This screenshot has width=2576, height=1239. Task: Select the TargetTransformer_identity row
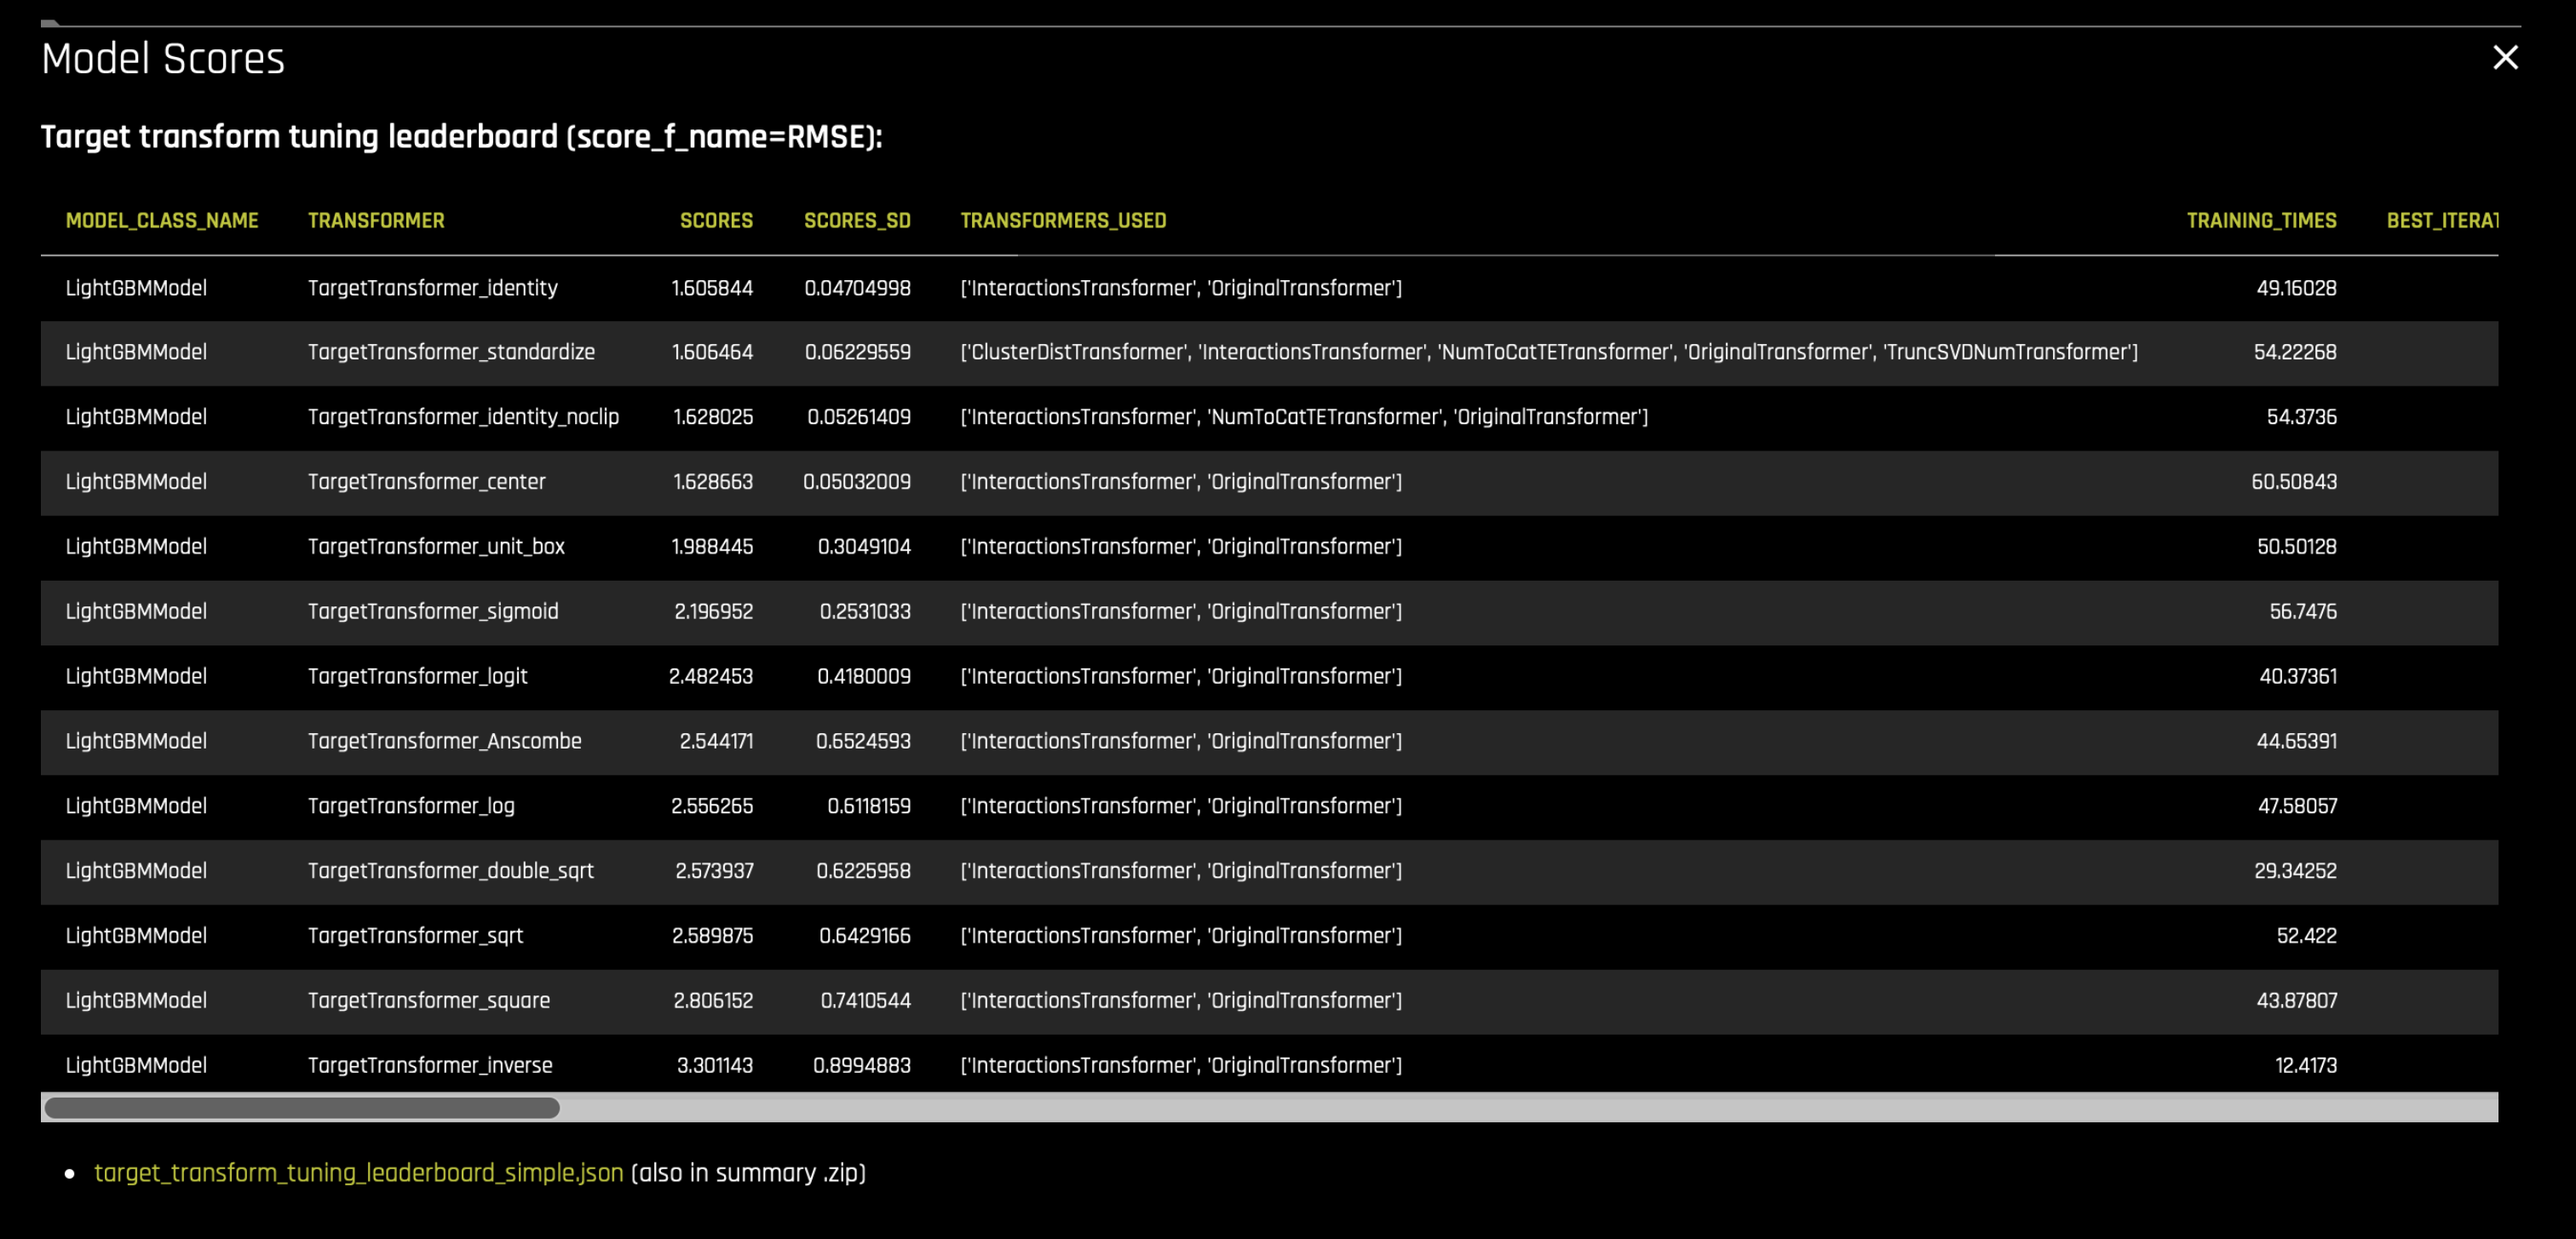coord(700,288)
